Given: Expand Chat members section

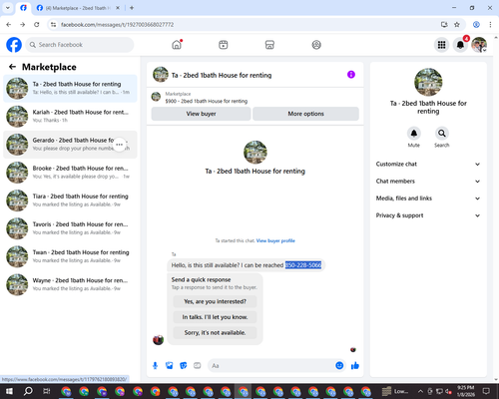Looking at the screenshot, I should click(x=428, y=182).
